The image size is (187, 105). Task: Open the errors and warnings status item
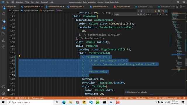pos(20,98)
